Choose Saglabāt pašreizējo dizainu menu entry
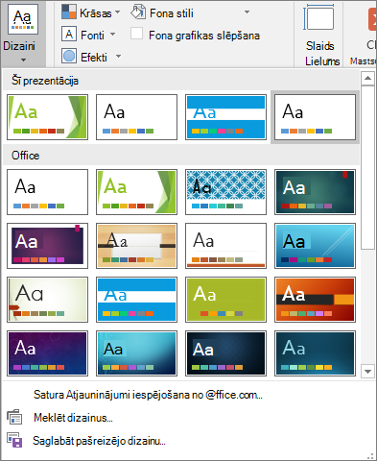 [99, 441]
